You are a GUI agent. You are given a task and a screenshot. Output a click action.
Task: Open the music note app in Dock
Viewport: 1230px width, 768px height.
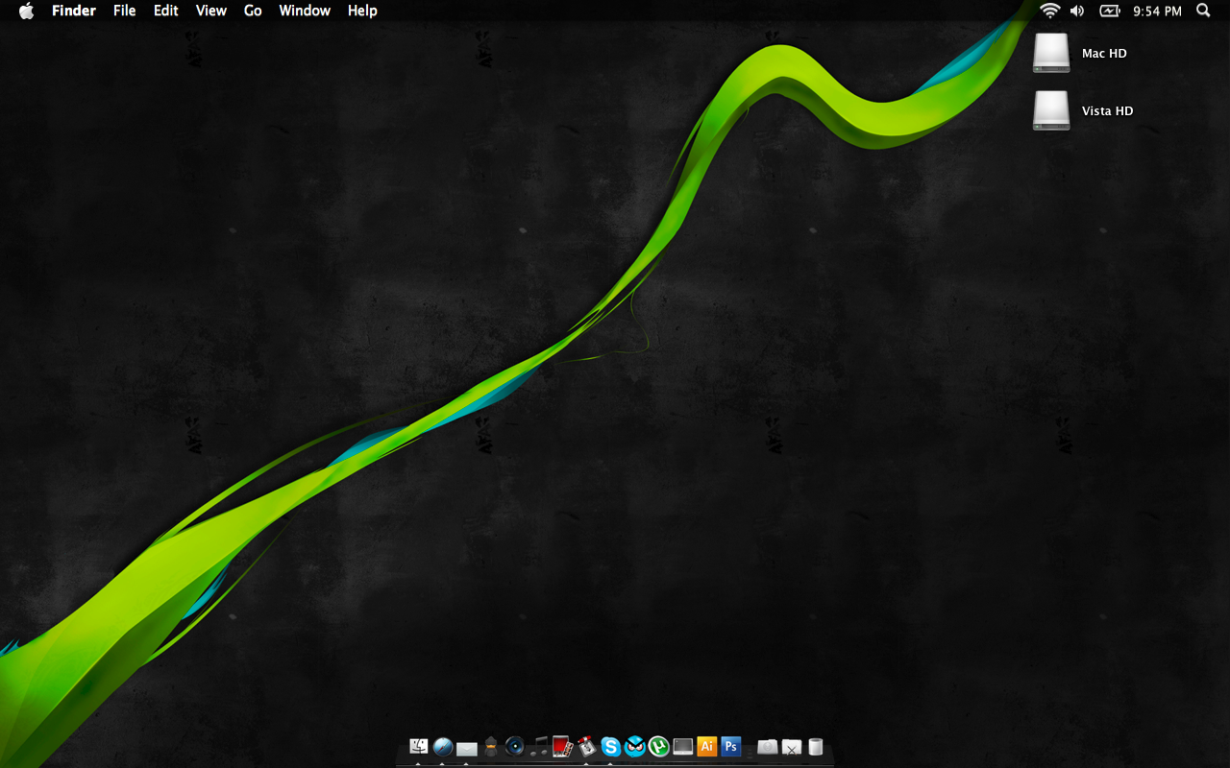[x=539, y=746]
